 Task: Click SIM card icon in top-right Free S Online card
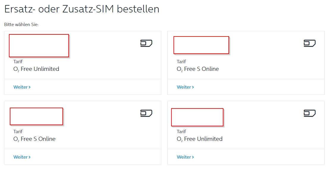click(310, 43)
